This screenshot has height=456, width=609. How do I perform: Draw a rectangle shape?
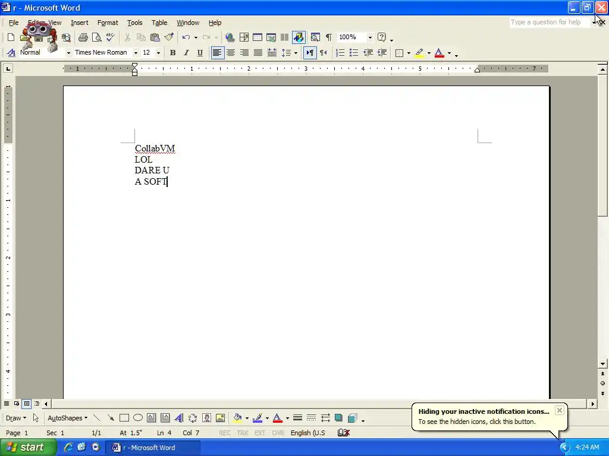124,418
